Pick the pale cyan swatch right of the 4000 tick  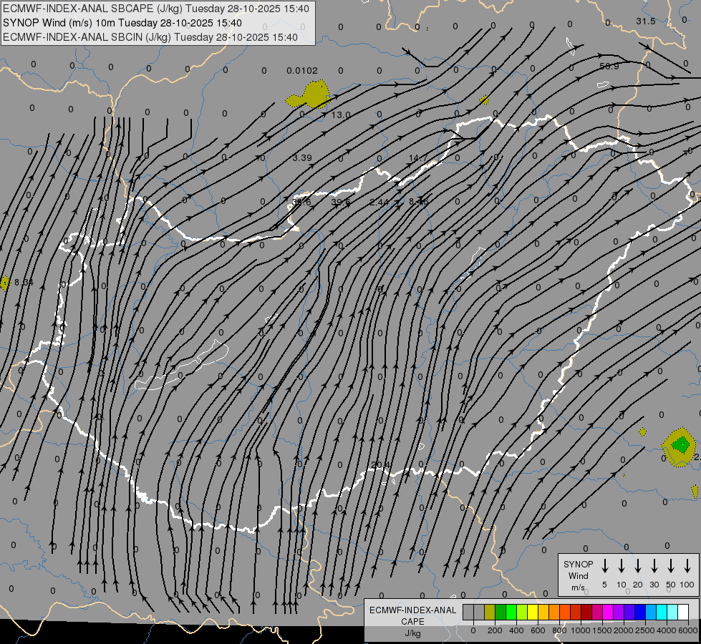tap(672, 612)
